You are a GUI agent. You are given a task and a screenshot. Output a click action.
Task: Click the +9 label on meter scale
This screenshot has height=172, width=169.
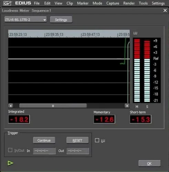155,41
